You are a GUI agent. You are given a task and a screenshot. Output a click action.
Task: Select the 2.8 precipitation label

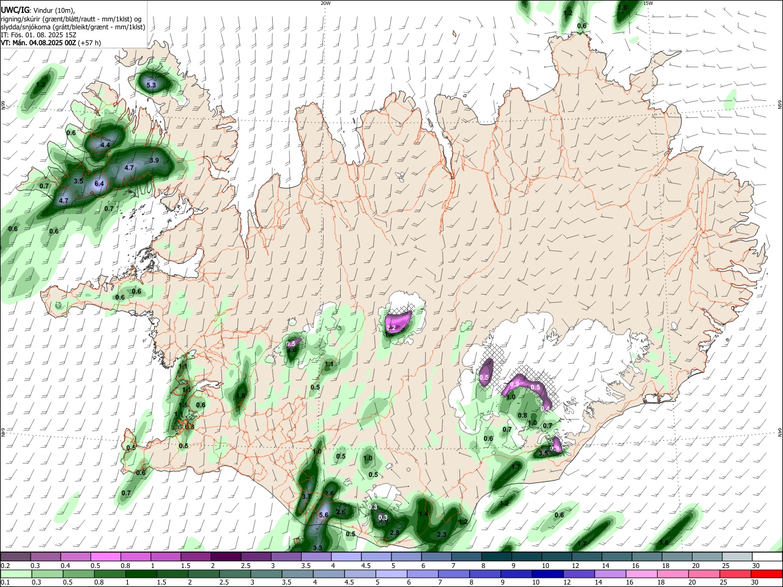click(x=395, y=533)
